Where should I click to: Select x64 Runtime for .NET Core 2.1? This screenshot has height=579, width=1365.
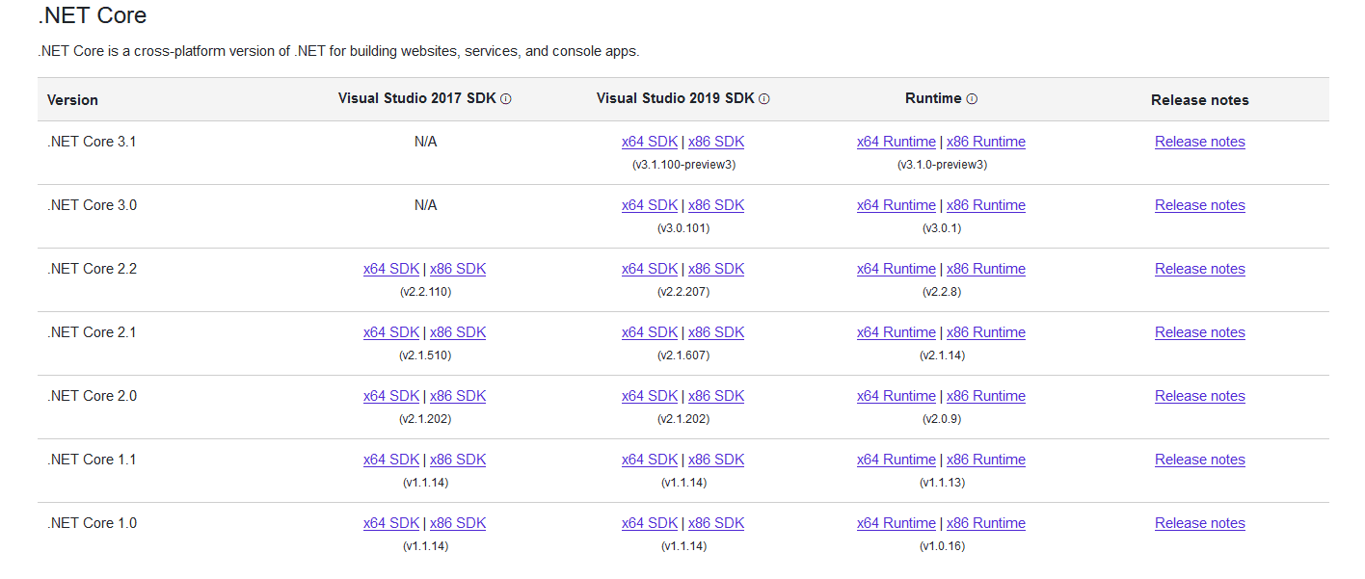[x=896, y=332]
